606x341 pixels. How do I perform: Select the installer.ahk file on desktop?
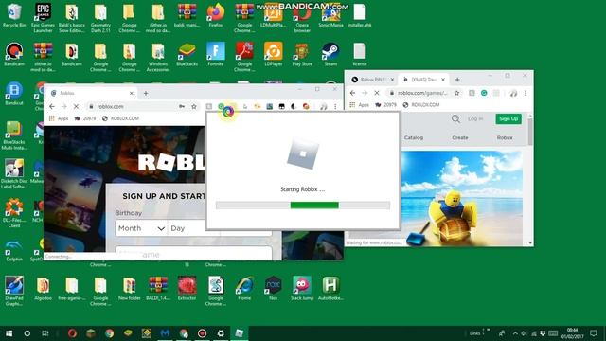click(360, 15)
